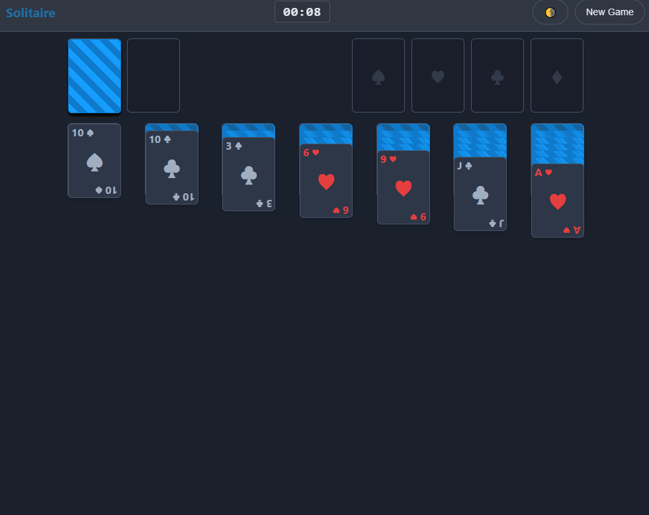The image size is (649, 515).
Task: Click the Solitaire title link
Action: coord(30,13)
